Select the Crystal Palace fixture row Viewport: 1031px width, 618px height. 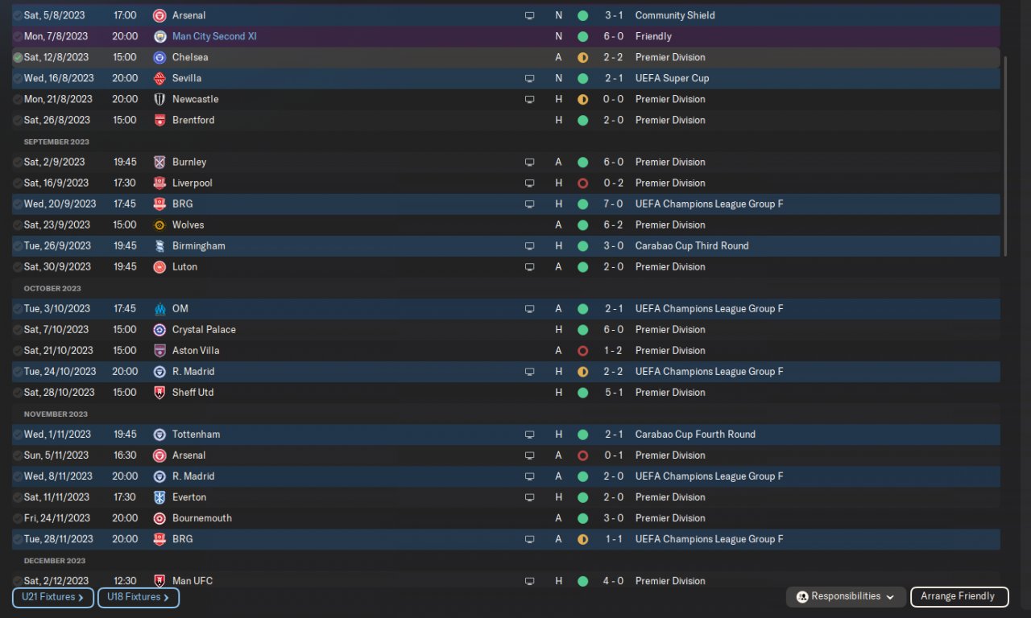tap(403, 329)
